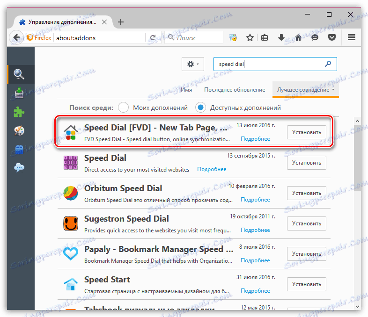This screenshot has height=317, width=368.
Task: Install Papaly Bookmark Manager
Action: [x=307, y=254]
